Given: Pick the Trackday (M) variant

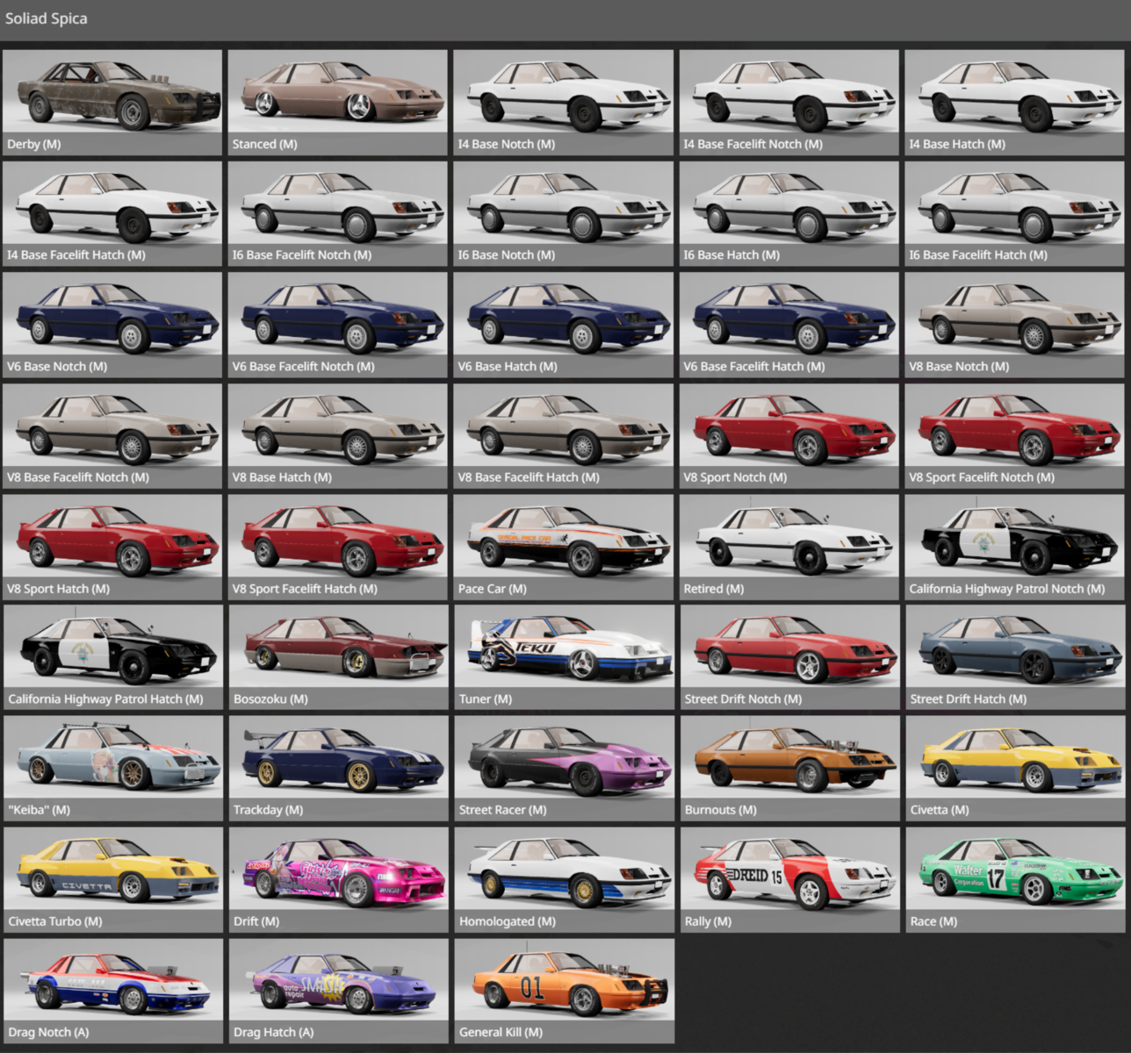Looking at the screenshot, I should (338, 769).
